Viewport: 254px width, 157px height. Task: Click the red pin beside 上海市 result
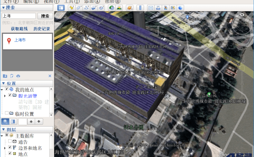(9, 41)
